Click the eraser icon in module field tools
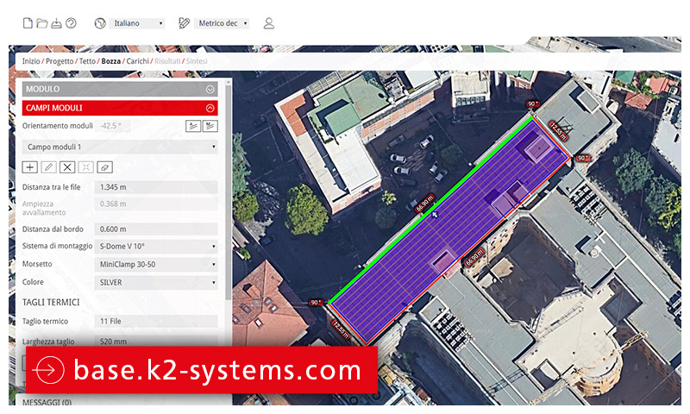The image size is (690, 414). (x=104, y=167)
